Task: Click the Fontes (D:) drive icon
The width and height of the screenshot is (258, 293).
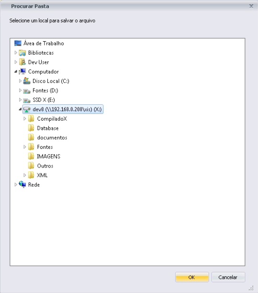Action: (27, 91)
